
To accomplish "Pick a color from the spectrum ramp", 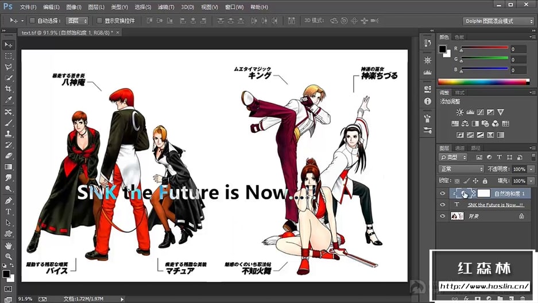I will click(x=483, y=82).
